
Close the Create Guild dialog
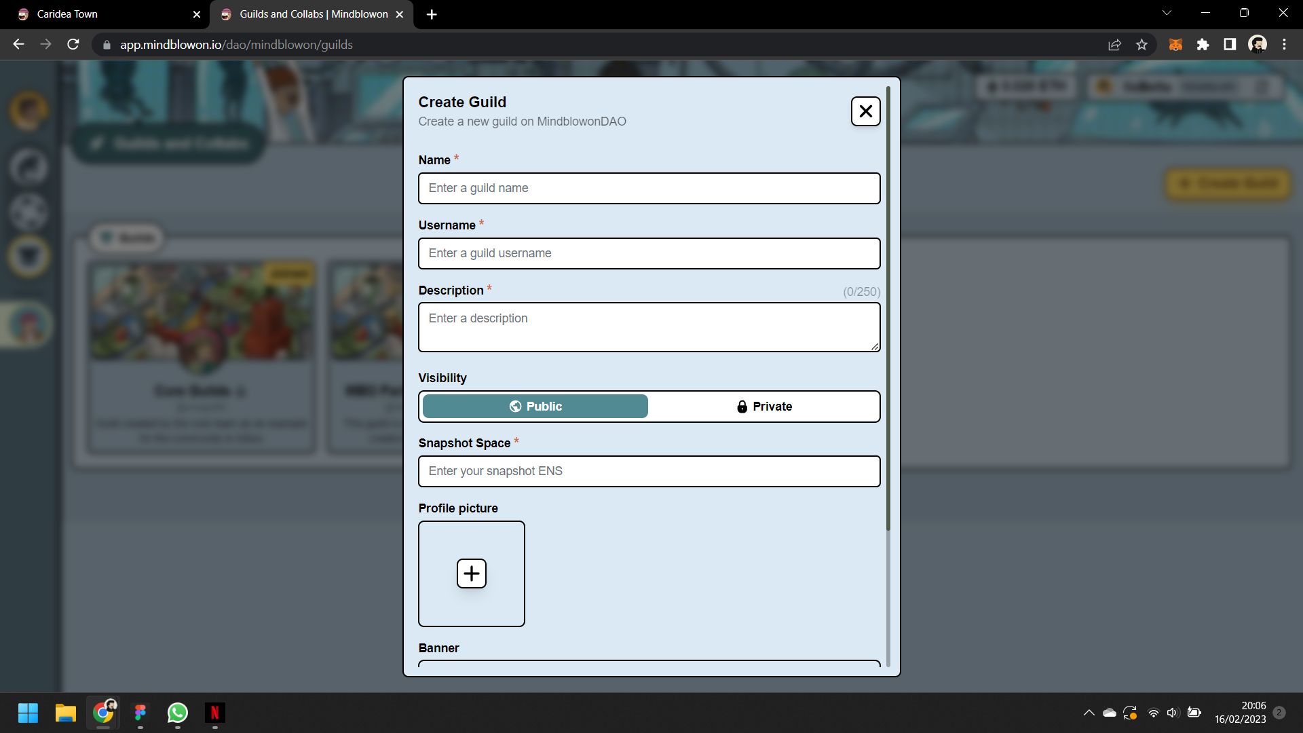coord(865,111)
